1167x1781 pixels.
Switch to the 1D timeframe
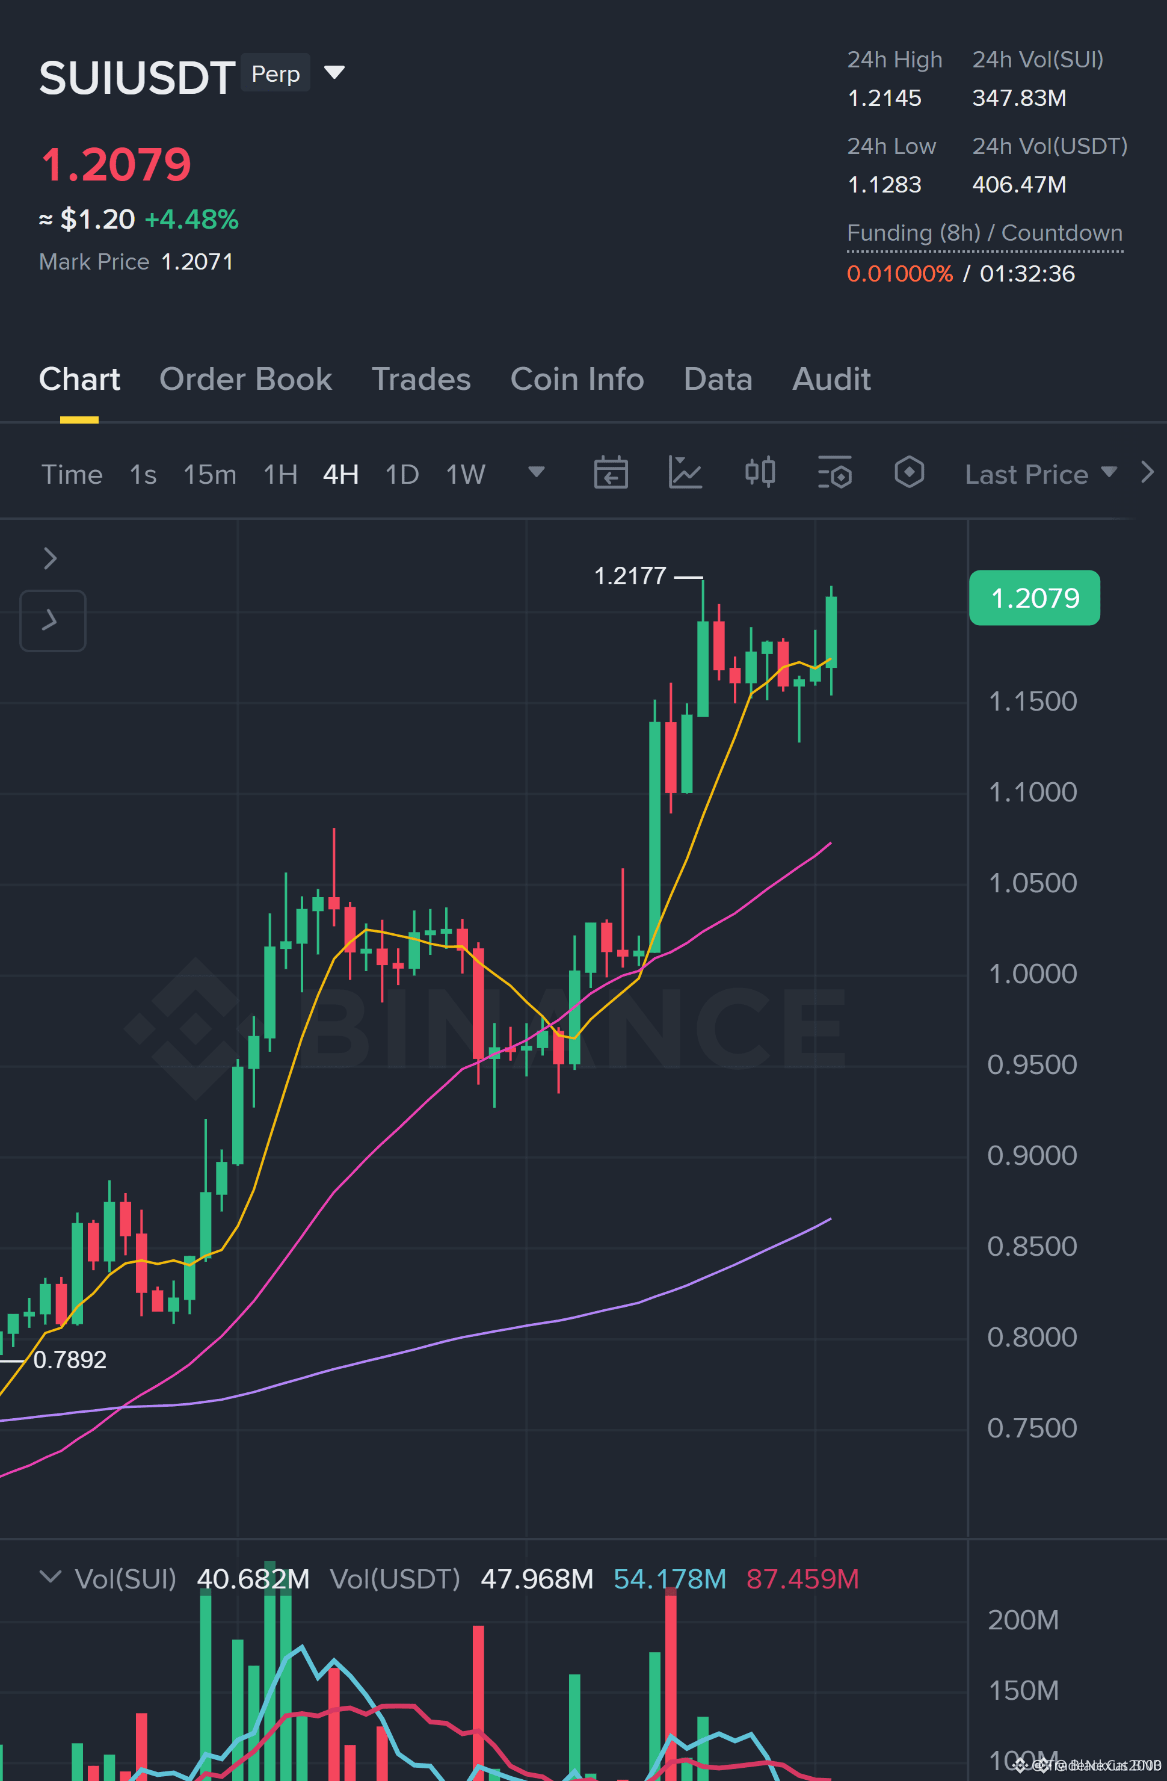point(402,475)
